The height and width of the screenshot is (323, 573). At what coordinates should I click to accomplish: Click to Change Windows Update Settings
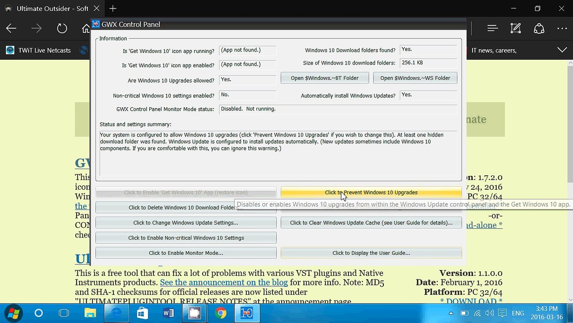[x=186, y=223]
